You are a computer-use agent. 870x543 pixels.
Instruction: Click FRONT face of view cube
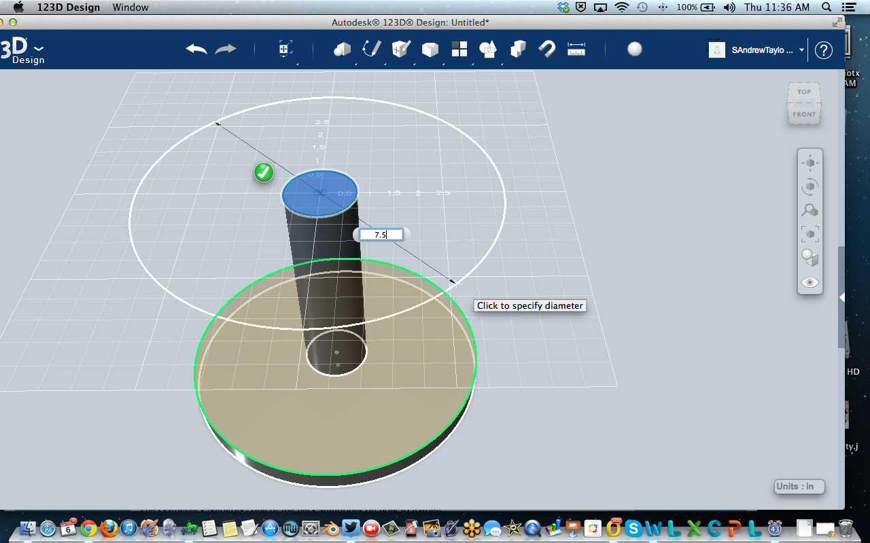click(804, 114)
